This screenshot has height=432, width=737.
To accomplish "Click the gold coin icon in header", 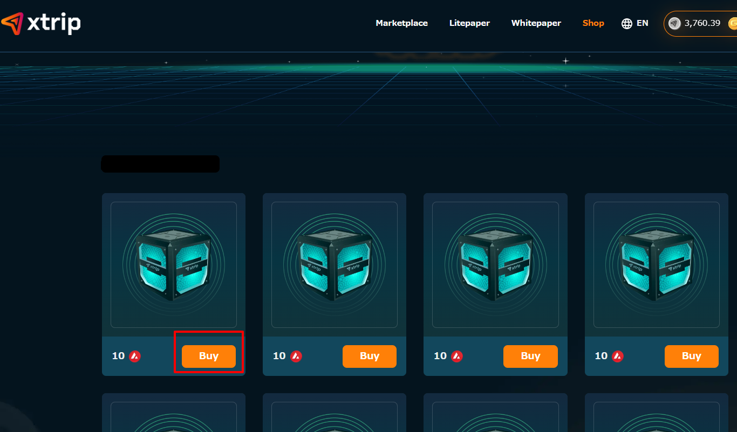I will click(733, 23).
